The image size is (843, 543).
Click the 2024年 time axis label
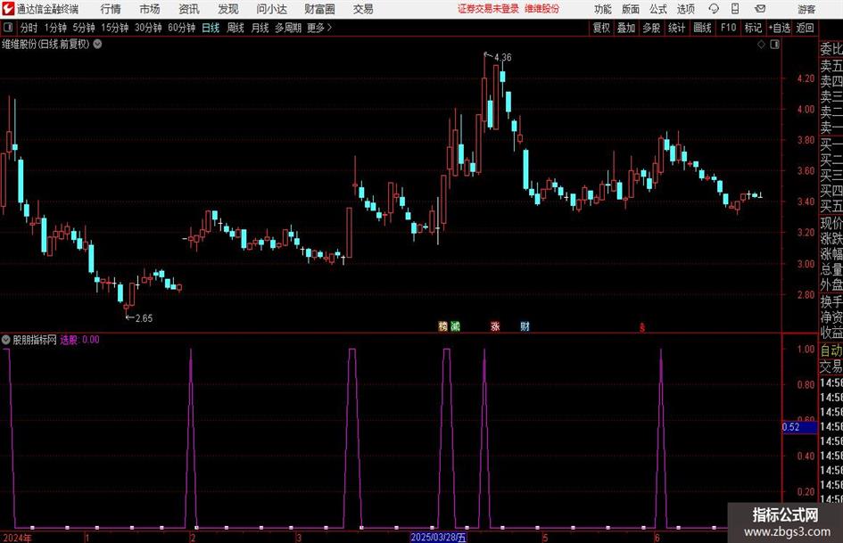coord(18,538)
